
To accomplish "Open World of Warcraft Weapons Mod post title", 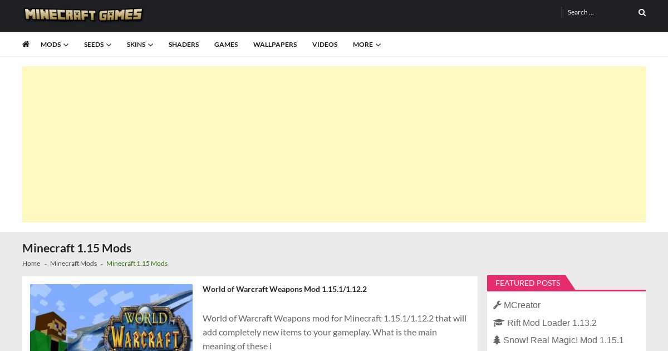I will pos(284,289).
